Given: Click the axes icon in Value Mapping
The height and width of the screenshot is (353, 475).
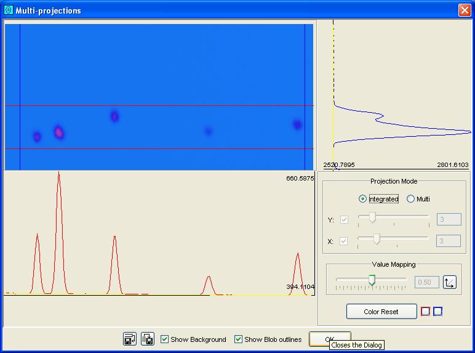Looking at the screenshot, I should point(450,282).
